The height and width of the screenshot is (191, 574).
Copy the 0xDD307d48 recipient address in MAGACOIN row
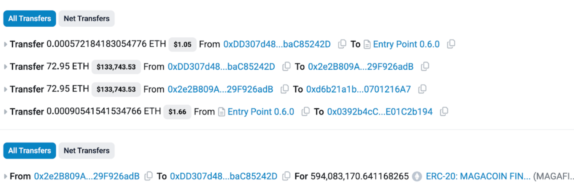click(286, 176)
